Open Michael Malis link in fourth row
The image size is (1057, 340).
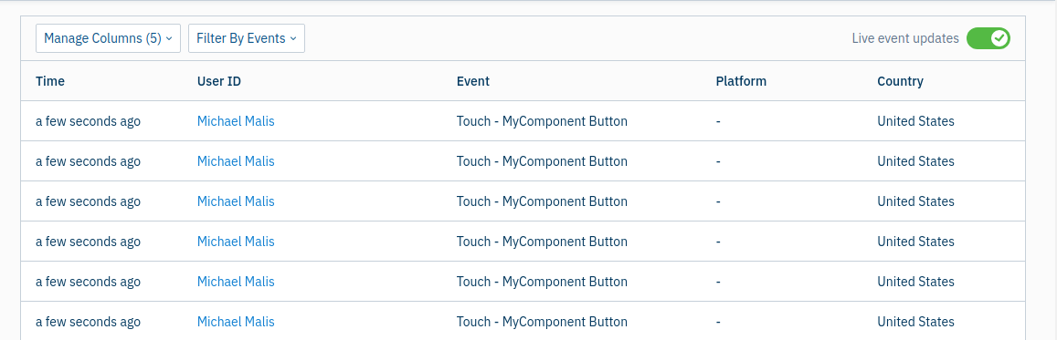(236, 242)
